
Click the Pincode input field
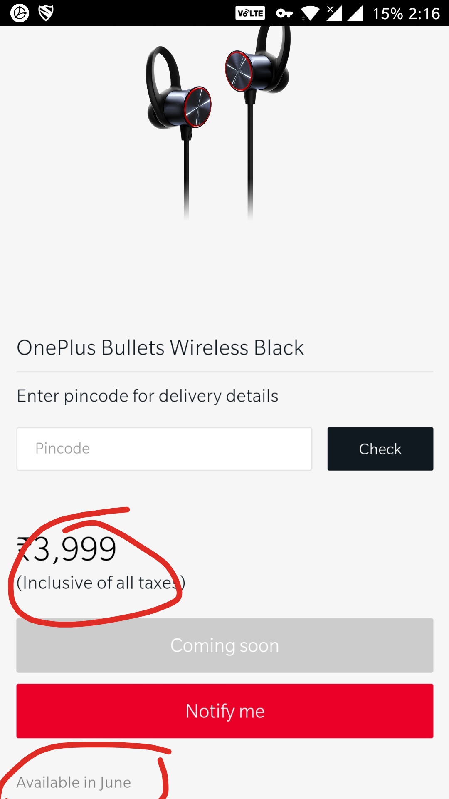pos(164,449)
